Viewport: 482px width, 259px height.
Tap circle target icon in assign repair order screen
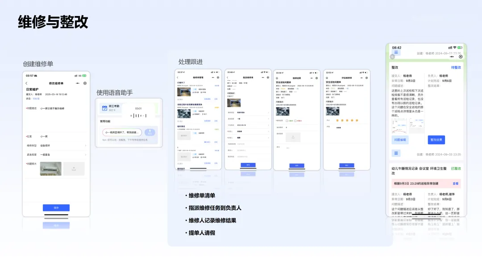point(268,77)
